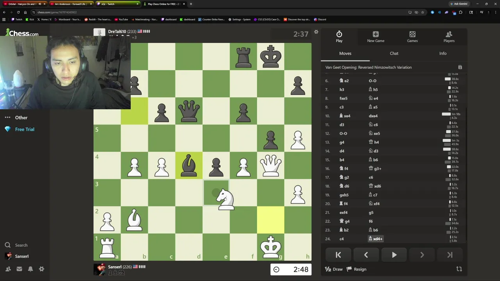
Task: Click move 10 dxe4 in move list
Action: [x=373, y=116]
